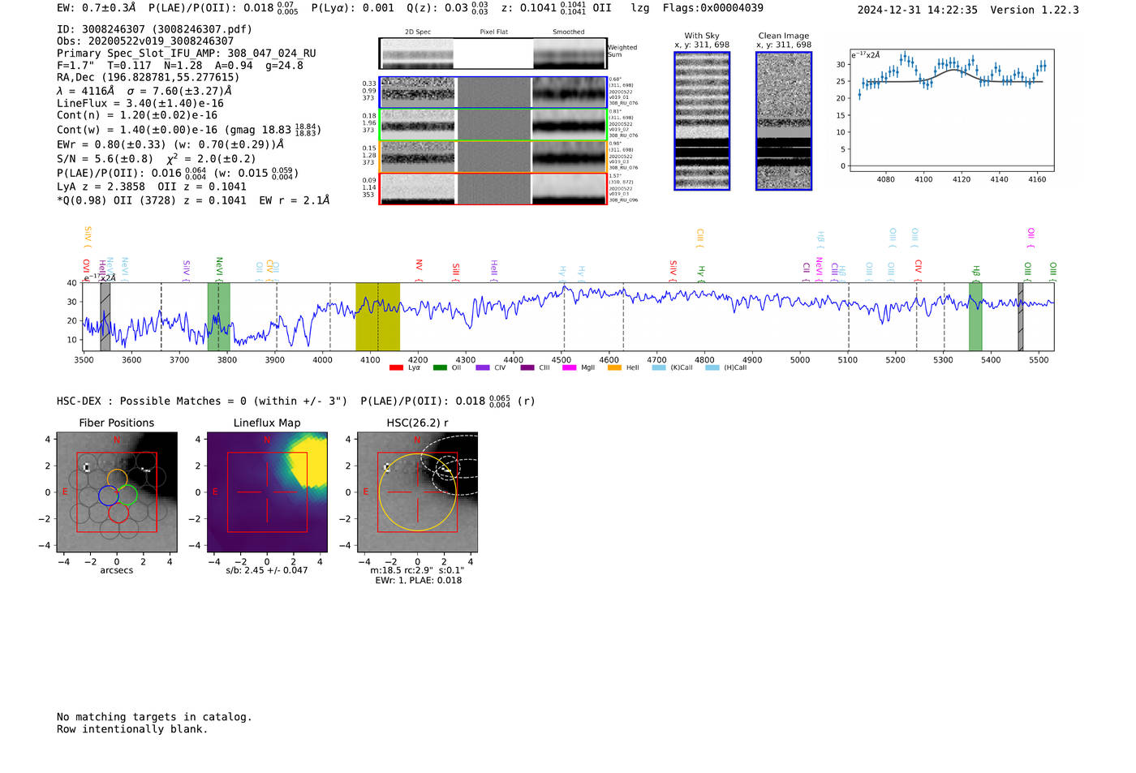
Task: Click the gray hatched band near 3550 Å
Action: click(105, 316)
